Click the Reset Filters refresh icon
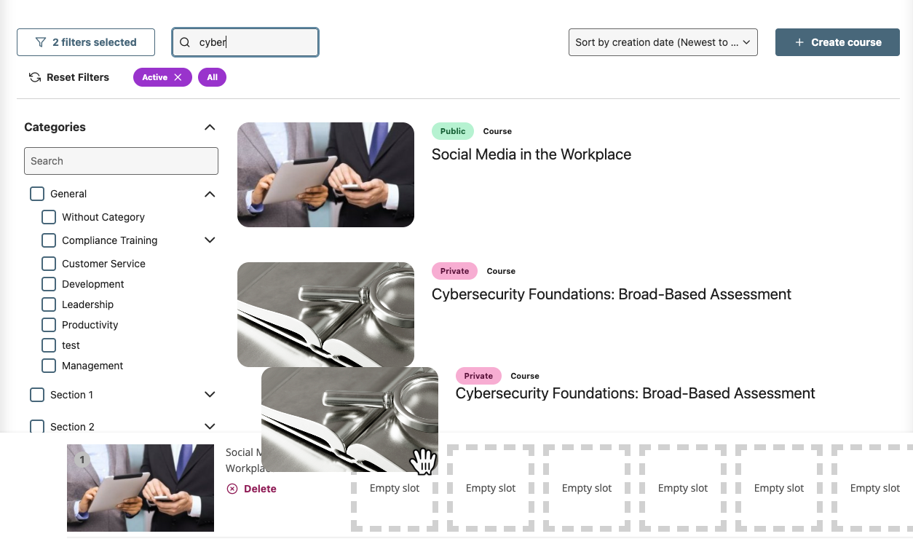 tap(34, 77)
